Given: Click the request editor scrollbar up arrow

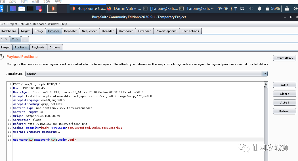Looking at the screenshot, I should click(266, 84).
